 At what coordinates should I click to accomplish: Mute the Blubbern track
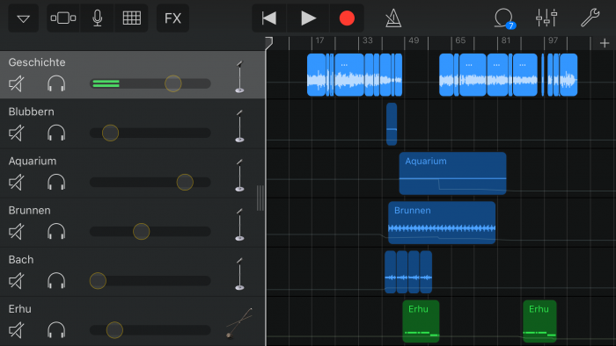(16, 133)
